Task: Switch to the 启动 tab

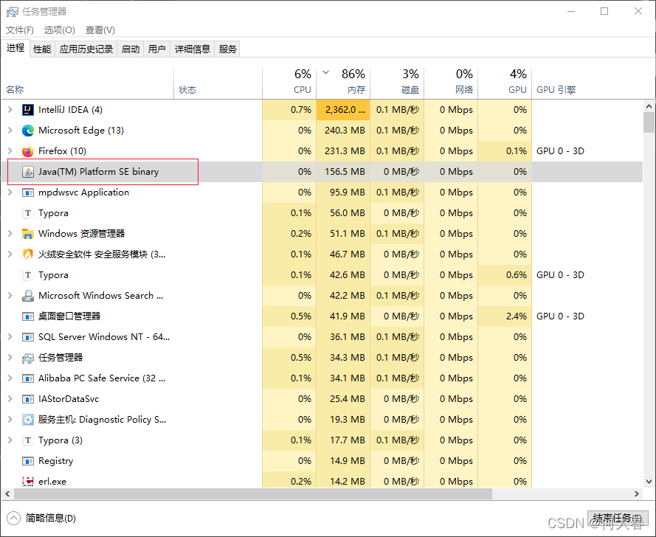Action: [131, 49]
